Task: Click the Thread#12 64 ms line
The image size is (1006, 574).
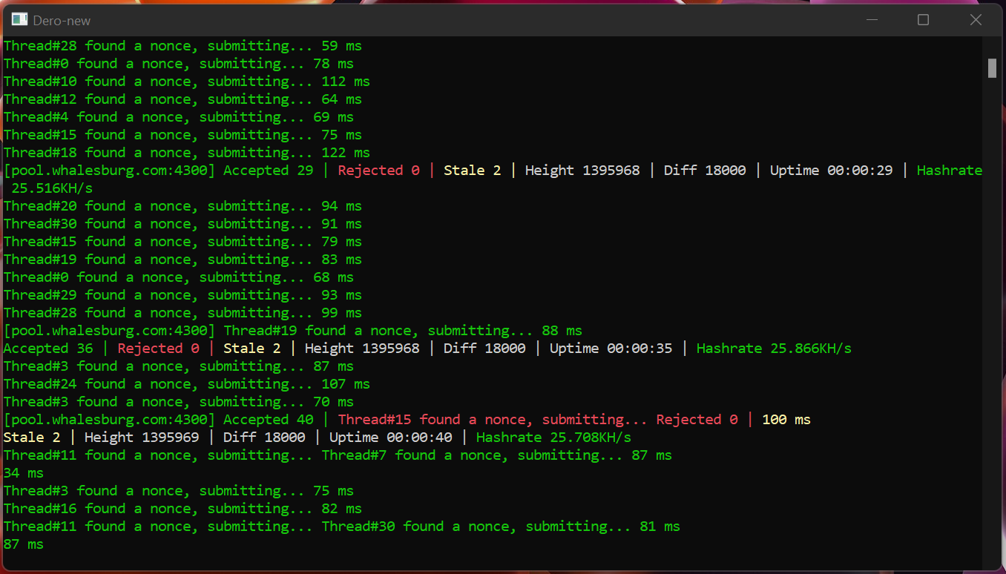Action: 183,99
